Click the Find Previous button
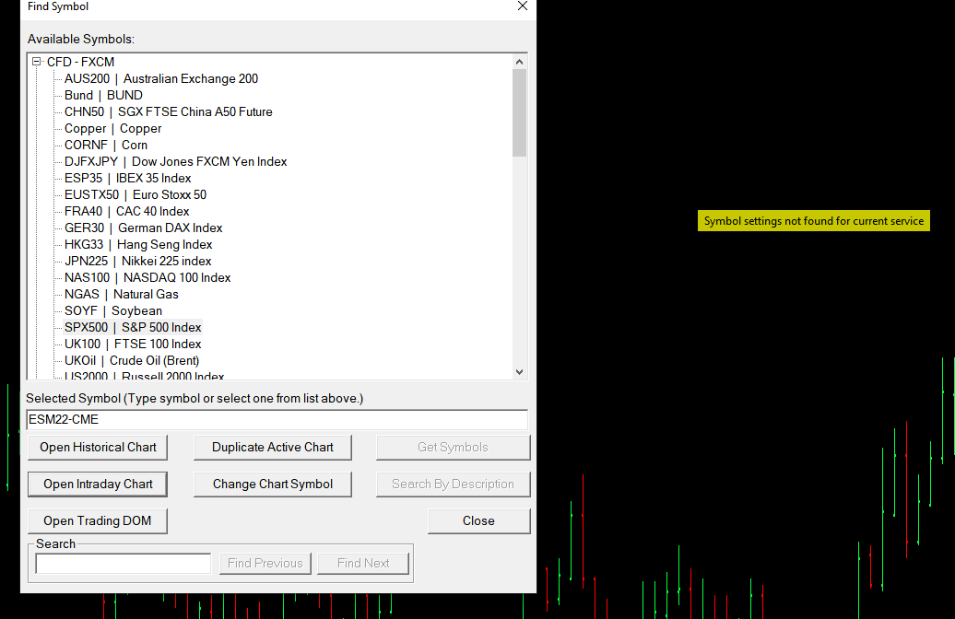The image size is (955, 619). pos(265,564)
